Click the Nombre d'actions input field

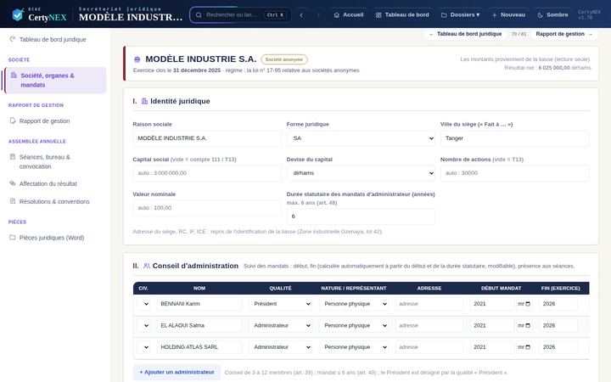point(515,173)
